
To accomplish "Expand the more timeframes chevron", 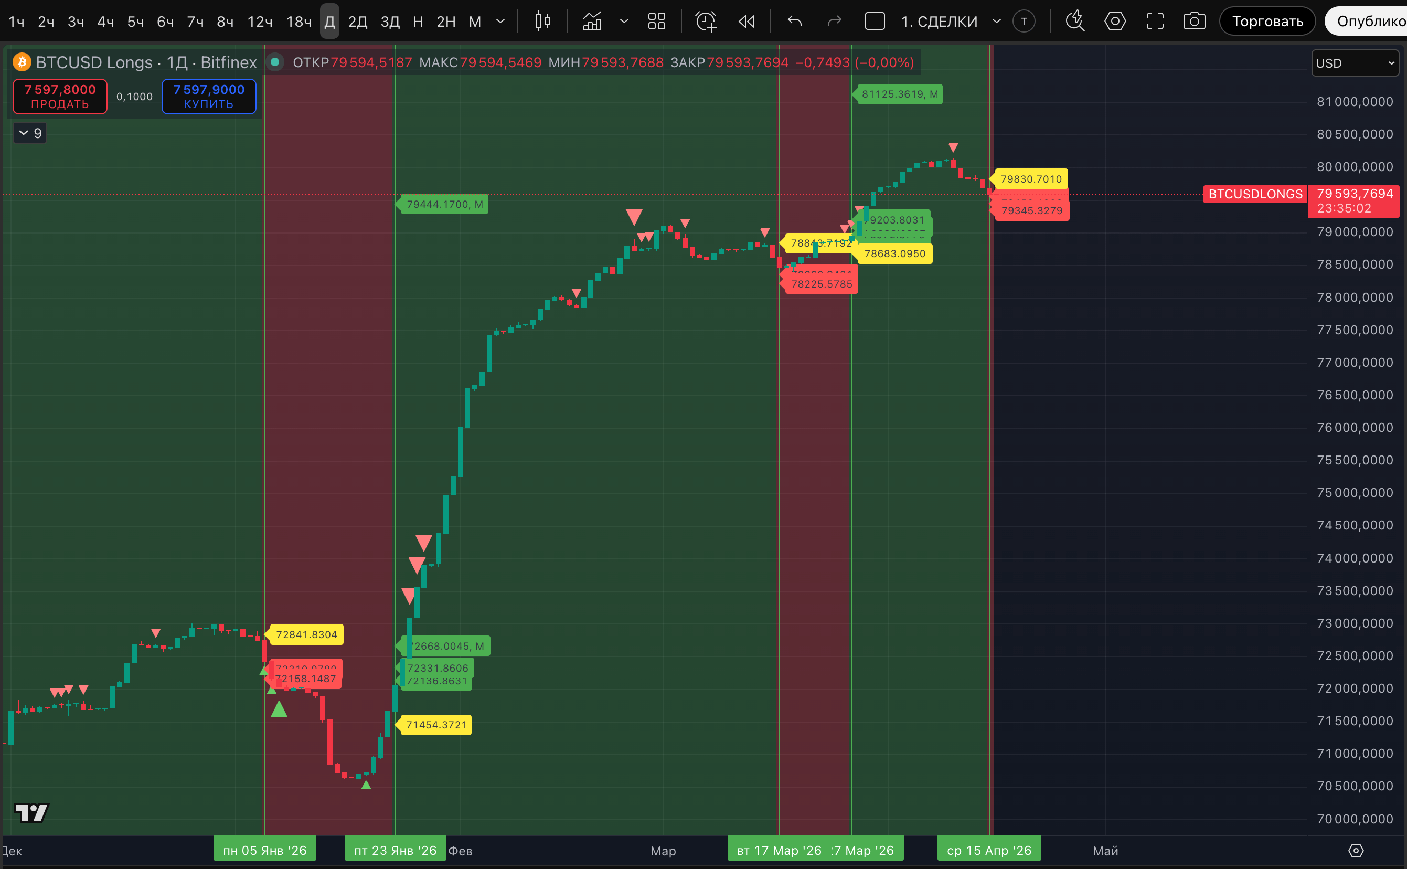I will [x=500, y=22].
